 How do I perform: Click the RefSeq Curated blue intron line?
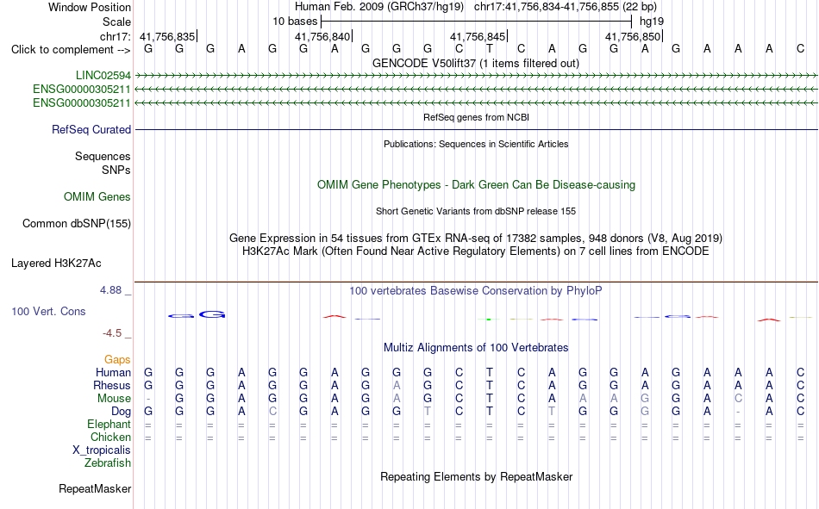476,129
